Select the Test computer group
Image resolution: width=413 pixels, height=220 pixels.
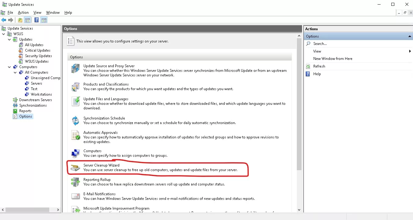(34, 89)
